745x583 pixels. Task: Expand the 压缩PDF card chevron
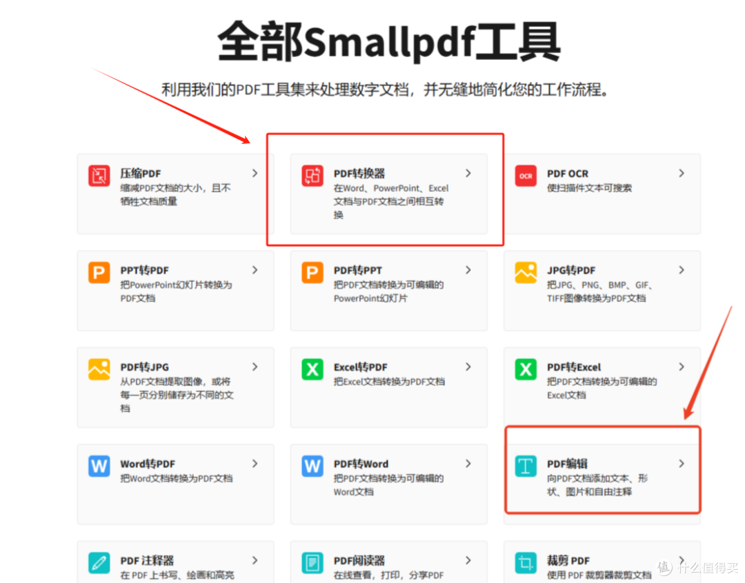pyautogui.click(x=255, y=173)
